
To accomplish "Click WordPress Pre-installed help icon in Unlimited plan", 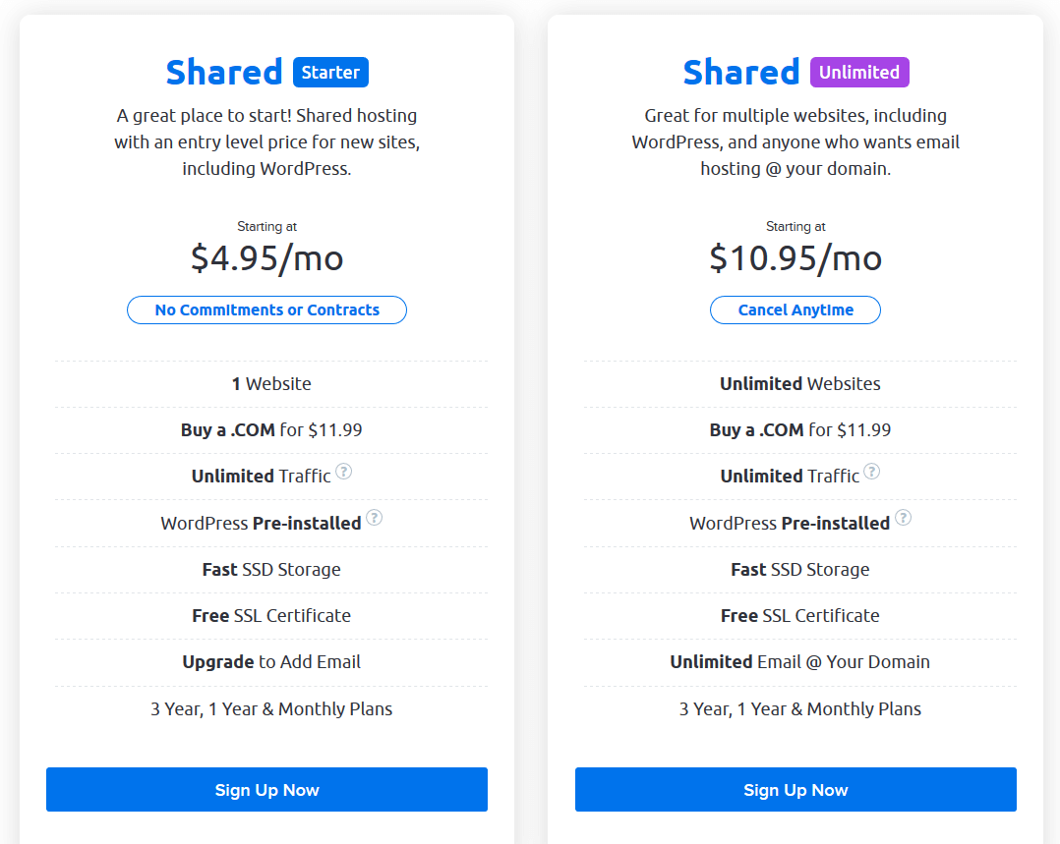I will pyautogui.click(x=903, y=518).
